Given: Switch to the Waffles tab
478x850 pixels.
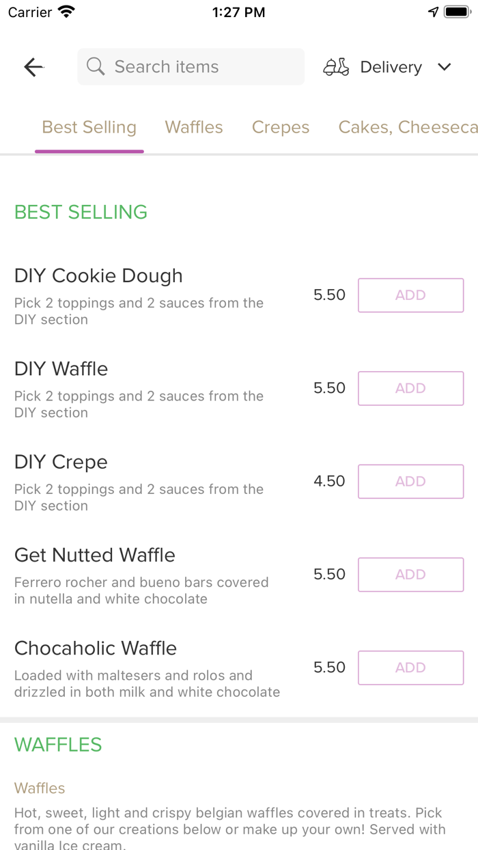Looking at the screenshot, I should (x=194, y=128).
